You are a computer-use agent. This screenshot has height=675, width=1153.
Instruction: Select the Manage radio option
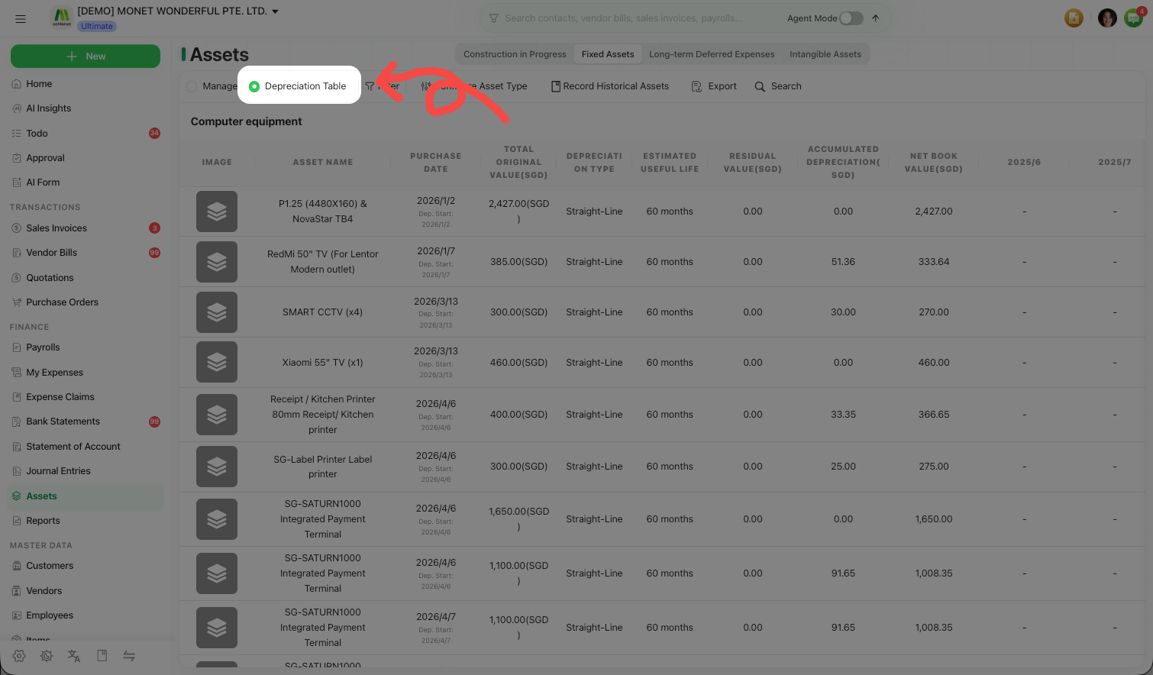click(192, 86)
